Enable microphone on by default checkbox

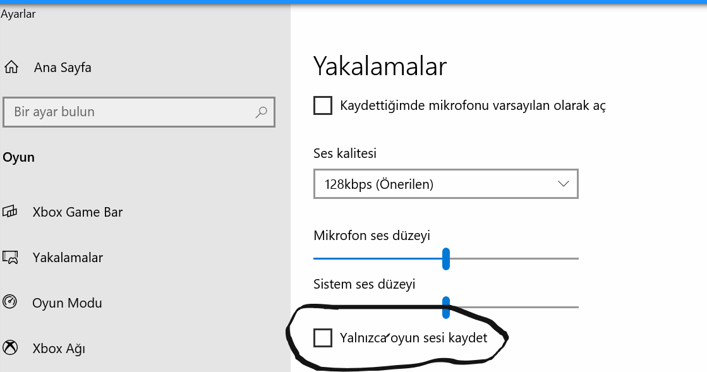[323, 105]
